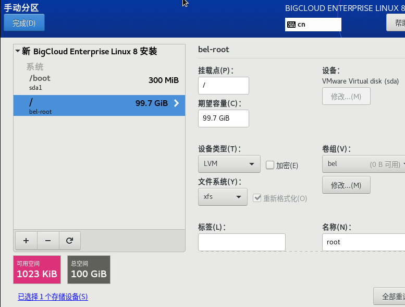The height and width of the screenshot is (307, 405).
Task: Click the 可用空间 1023 KiB pink box
Action: click(x=37, y=270)
